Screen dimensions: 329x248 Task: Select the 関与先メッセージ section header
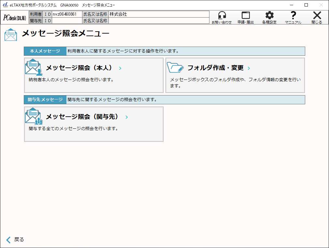point(45,100)
